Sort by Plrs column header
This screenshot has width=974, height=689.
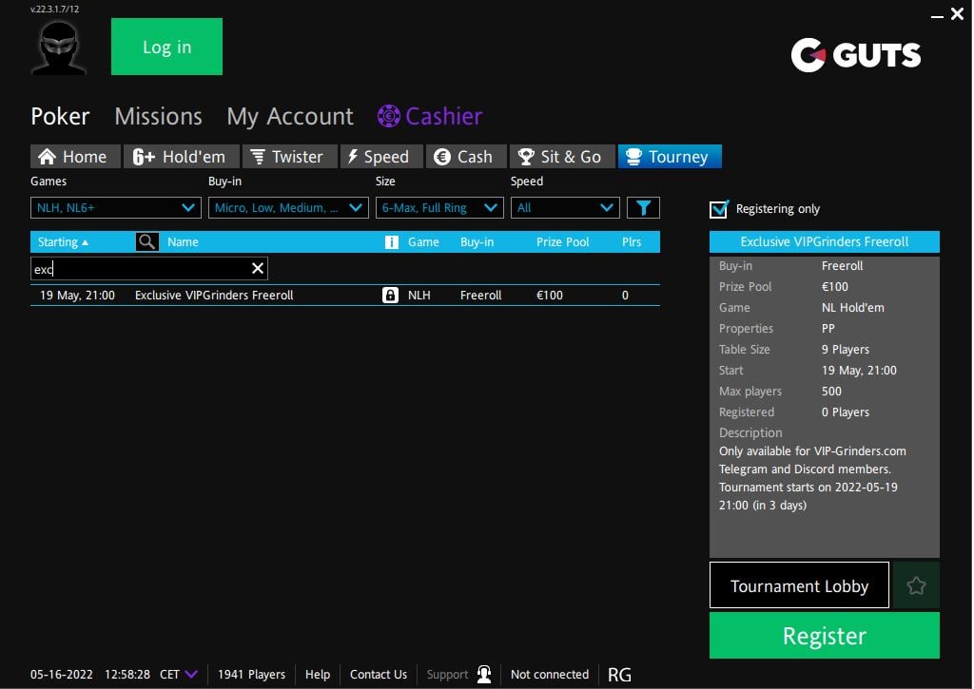point(632,242)
